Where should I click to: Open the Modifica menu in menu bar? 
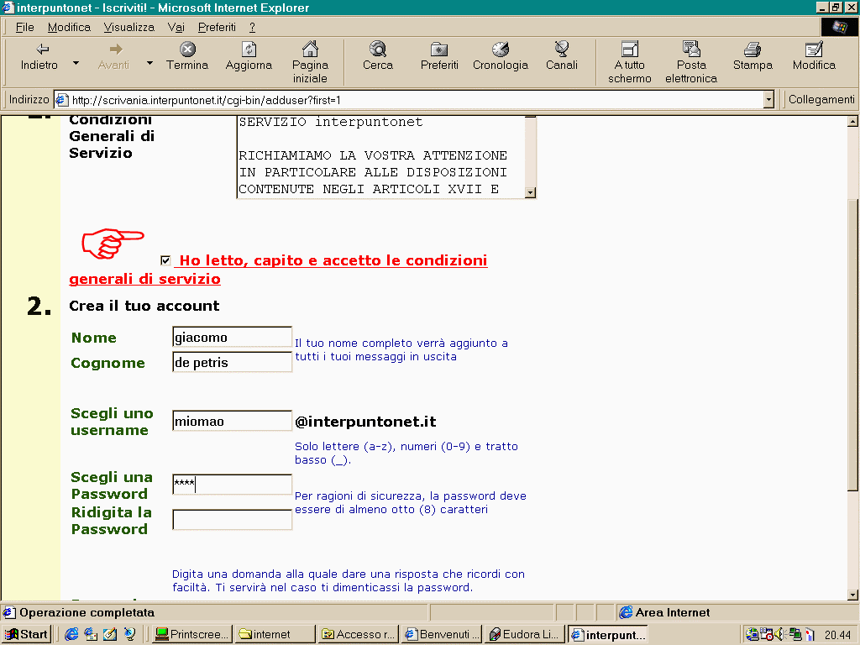tap(69, 27)
